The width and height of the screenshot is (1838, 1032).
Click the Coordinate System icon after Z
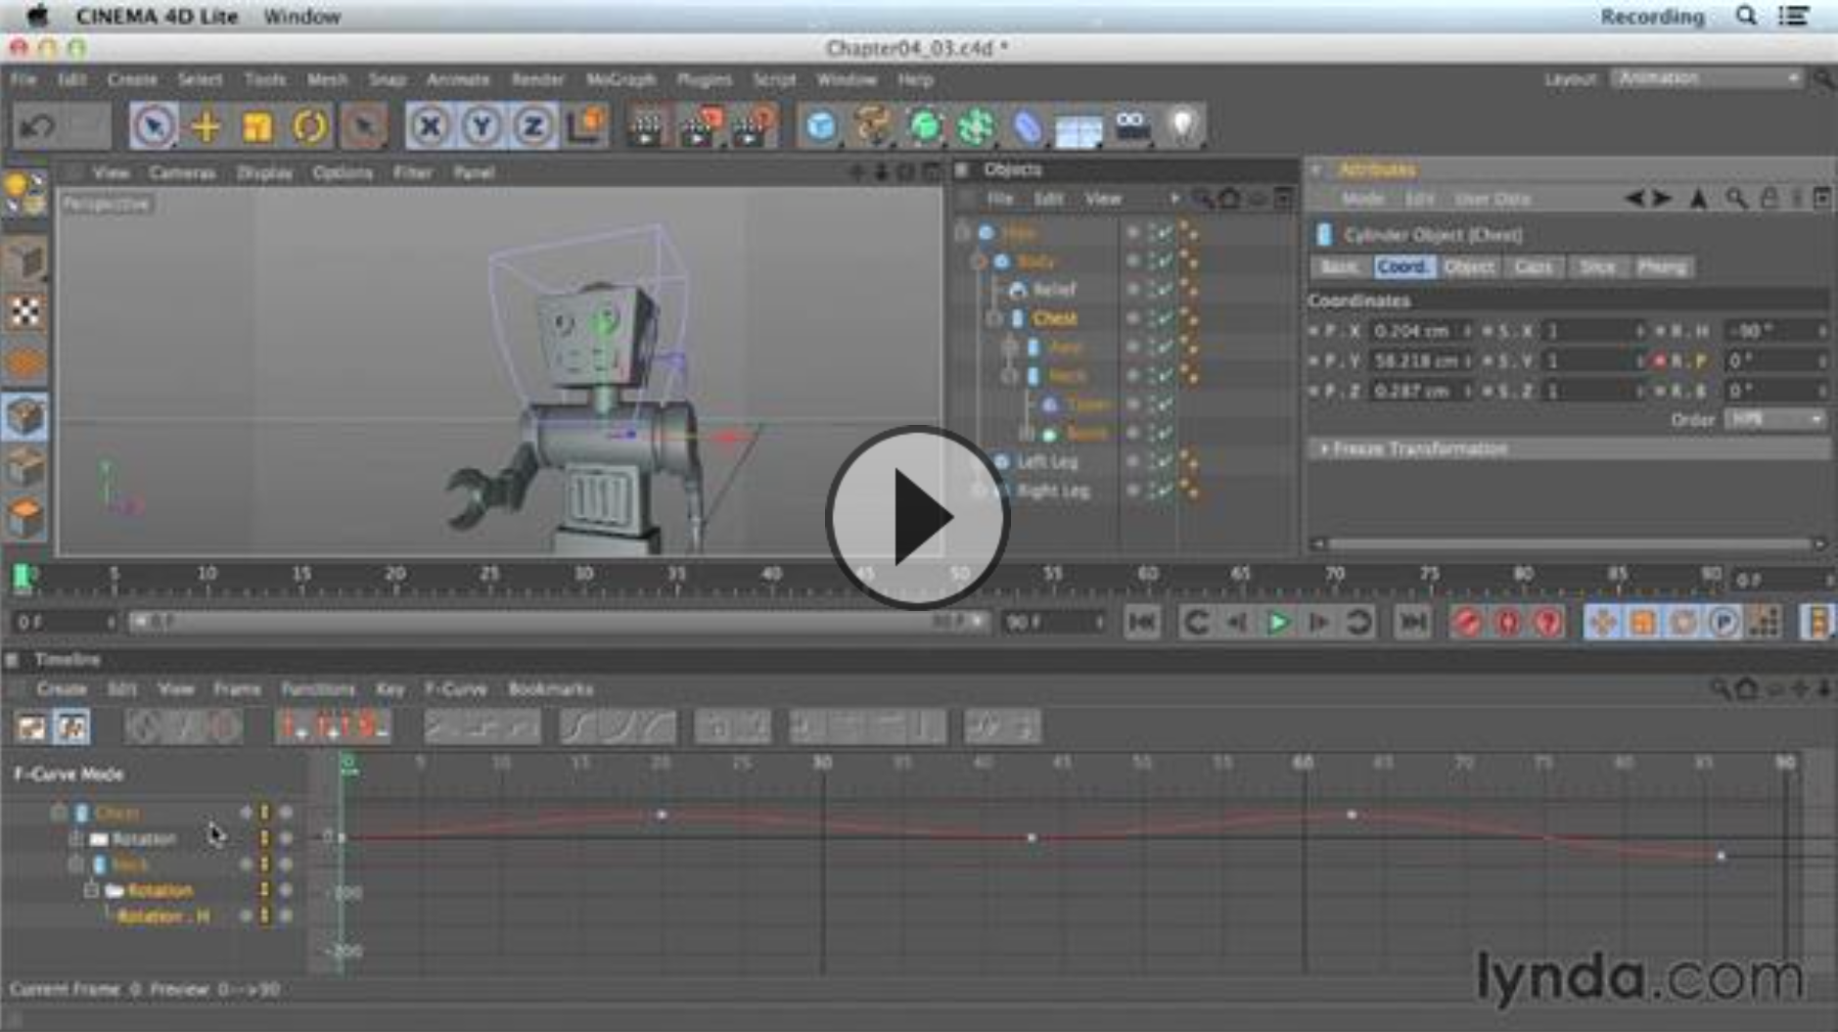coord(586,126)
